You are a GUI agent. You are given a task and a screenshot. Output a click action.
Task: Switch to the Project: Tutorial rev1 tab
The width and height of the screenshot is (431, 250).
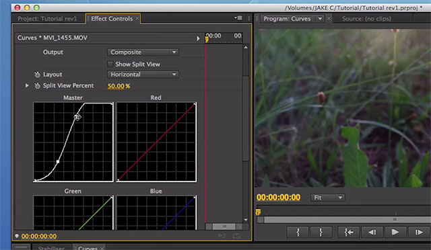coord(47,19)
